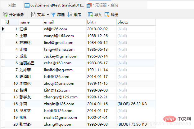This screenshot has height=129, width=194.
Task: Click the Text (文本) document icon
Action: (x=33, y=15)
